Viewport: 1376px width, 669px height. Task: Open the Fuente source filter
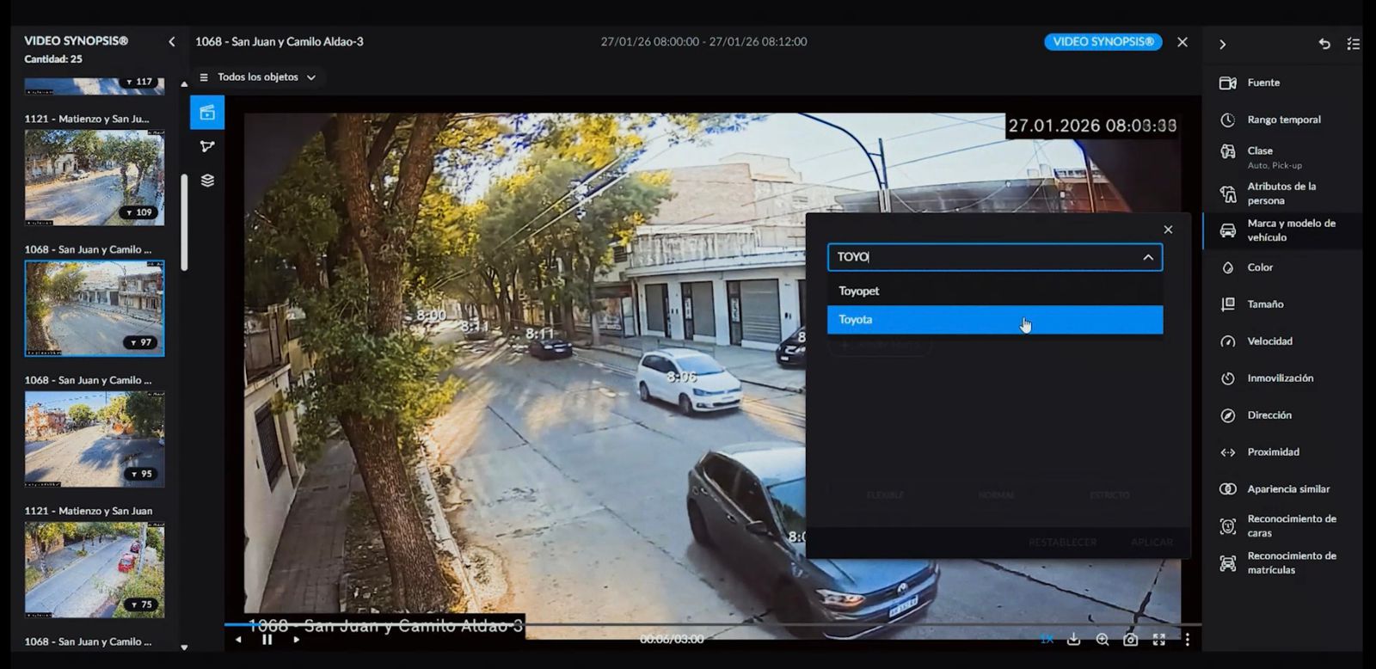tap(1262, 83)
